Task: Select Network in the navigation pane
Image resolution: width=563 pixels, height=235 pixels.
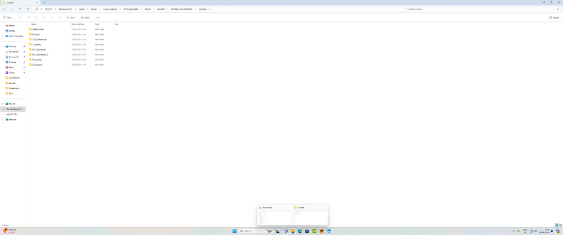Action: point(11,120)
